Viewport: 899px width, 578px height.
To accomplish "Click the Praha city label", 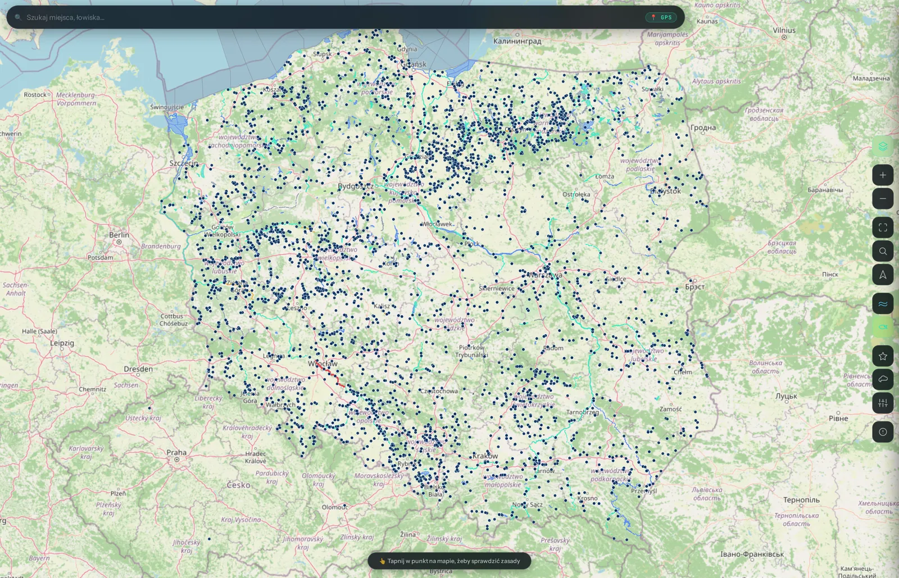I will [x=176, y=452].
